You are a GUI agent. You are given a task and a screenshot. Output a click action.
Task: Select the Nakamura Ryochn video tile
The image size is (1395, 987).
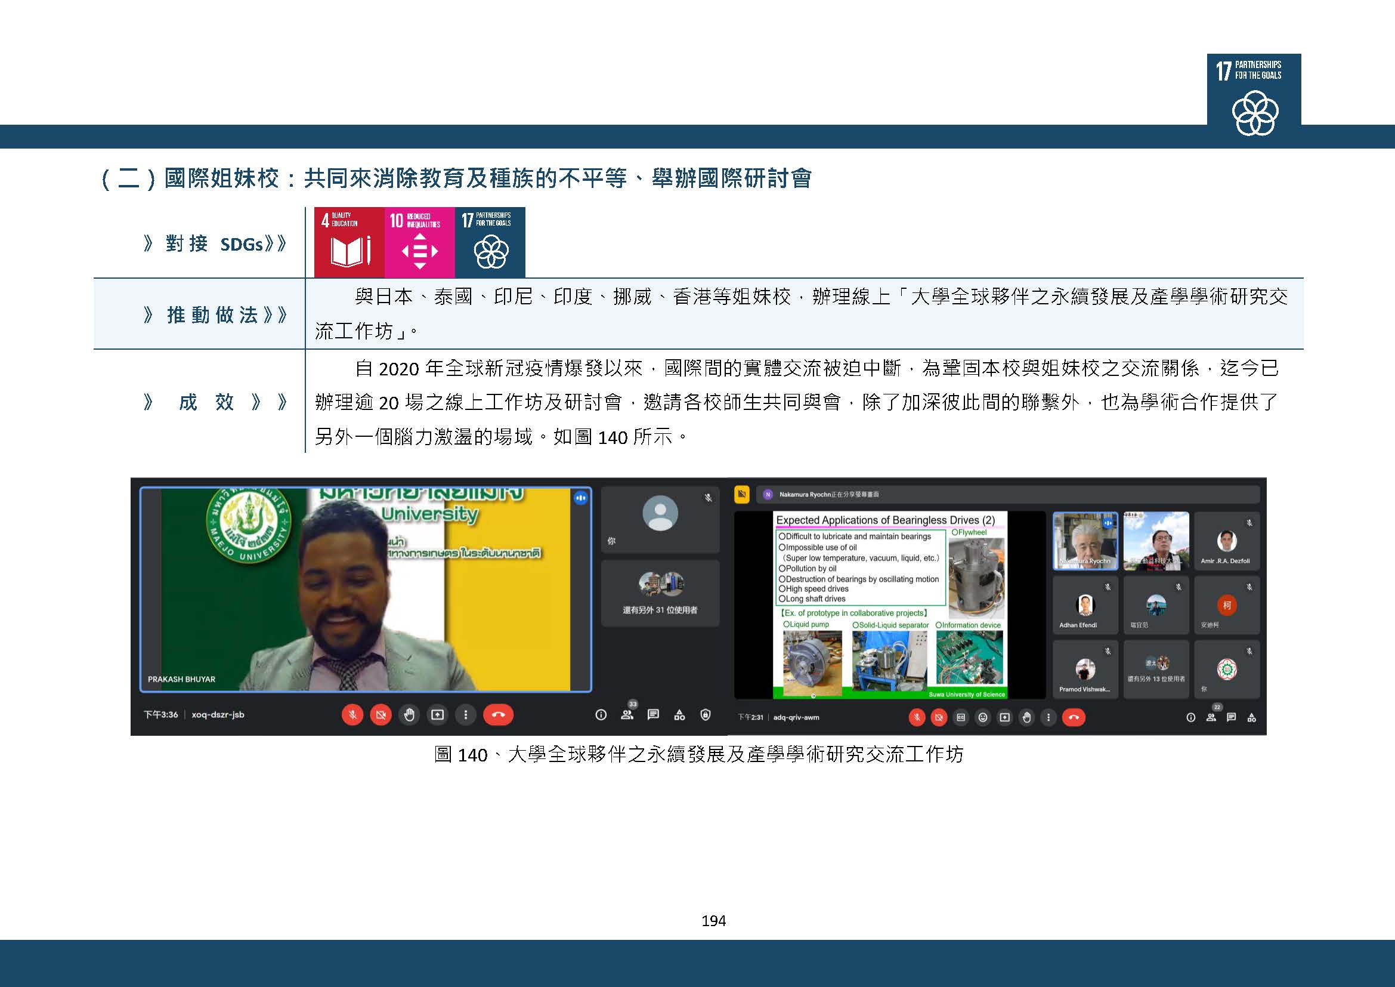tap(1085, 541)
